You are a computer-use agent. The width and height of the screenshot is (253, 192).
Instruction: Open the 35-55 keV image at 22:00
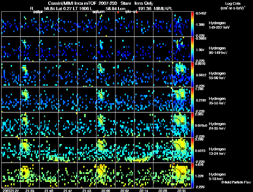[x=106, y=99]
